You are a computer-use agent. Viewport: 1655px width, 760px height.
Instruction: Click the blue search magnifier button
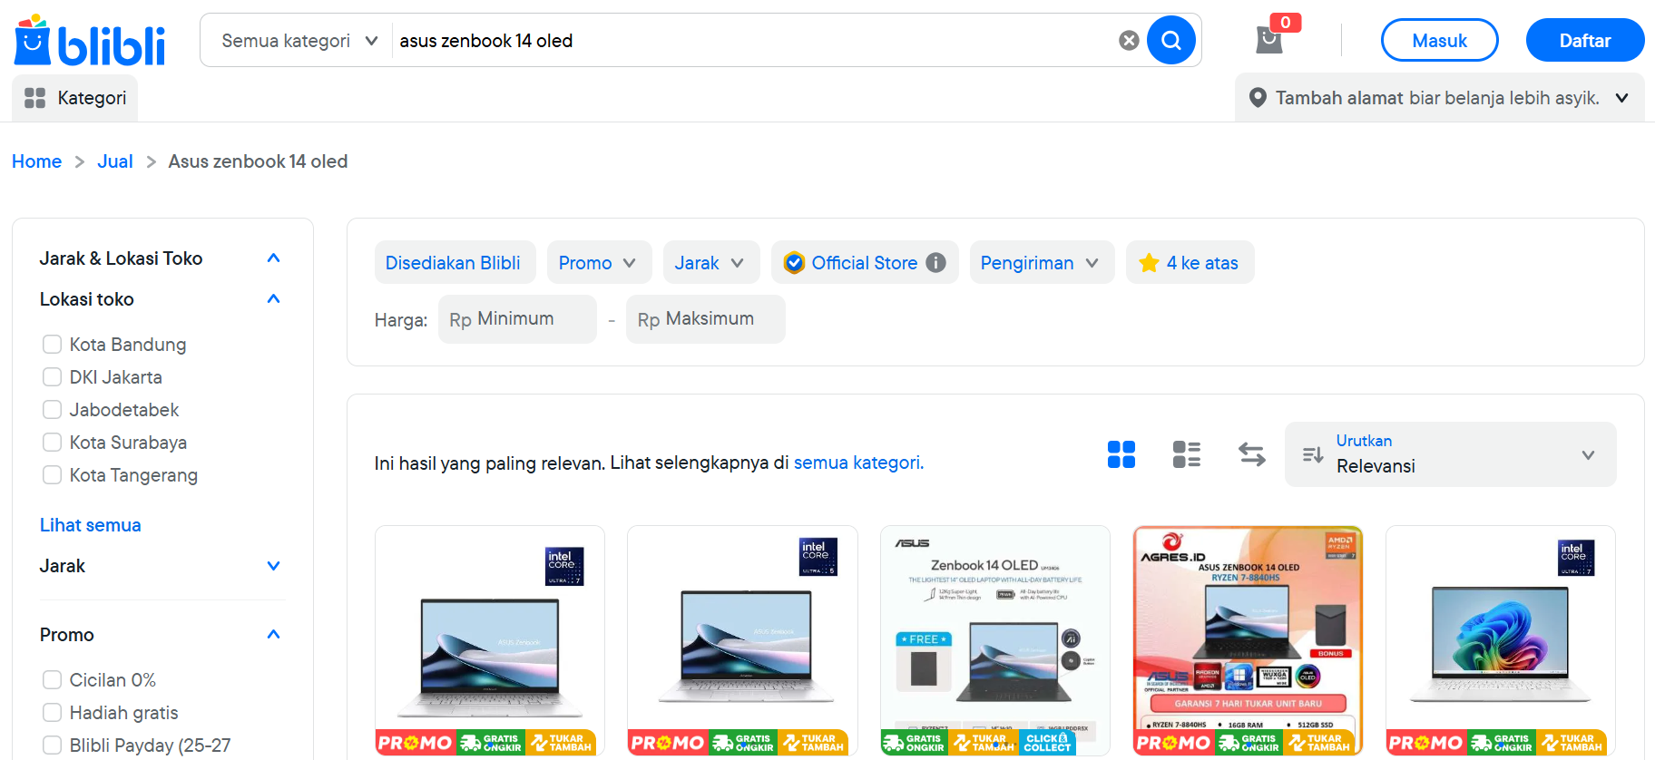click(1171, 40)
